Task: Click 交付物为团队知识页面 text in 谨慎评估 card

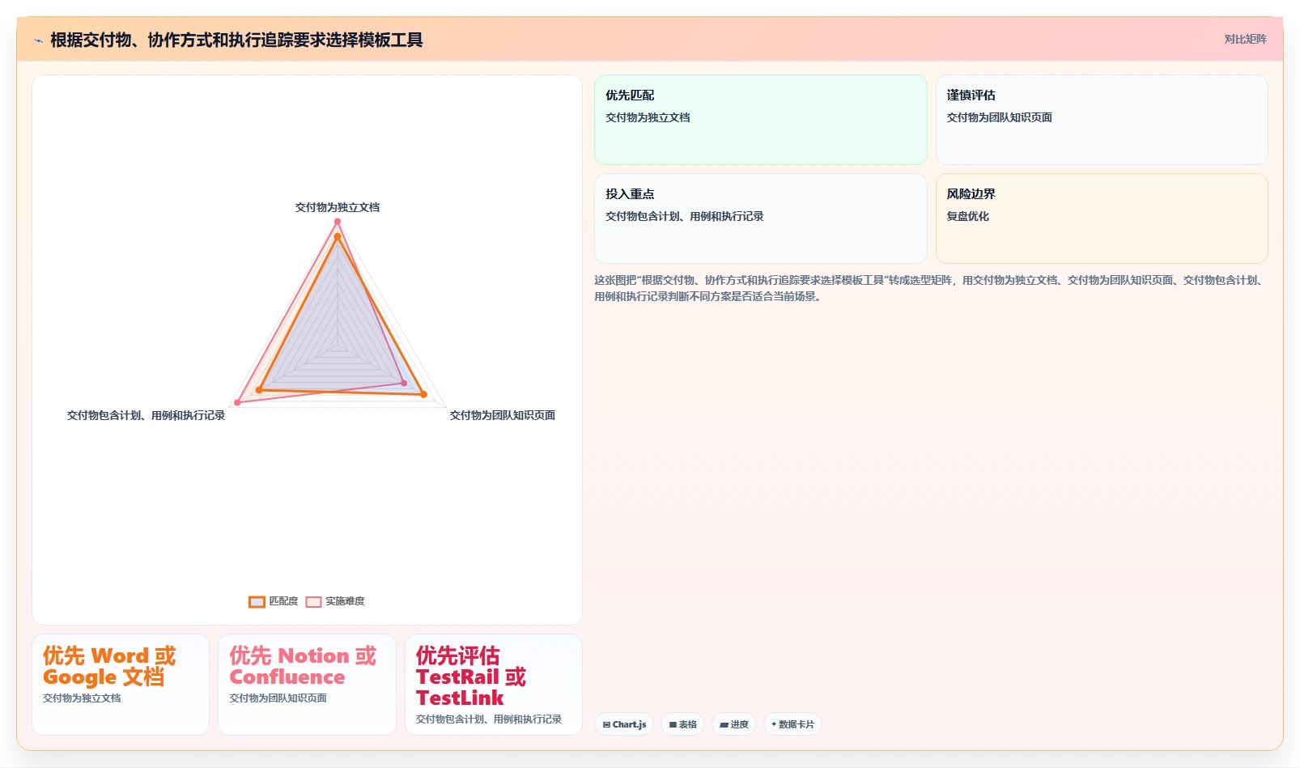Action: [999, 117]
